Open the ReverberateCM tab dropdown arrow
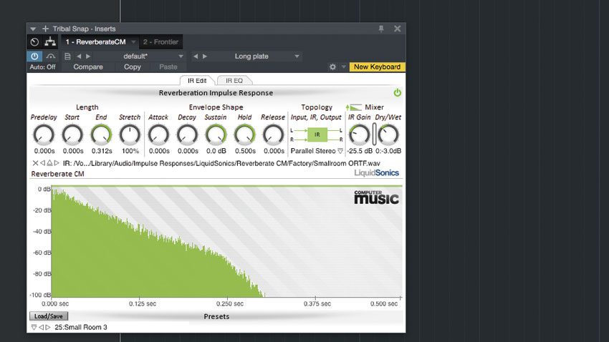 pos(133,42)
